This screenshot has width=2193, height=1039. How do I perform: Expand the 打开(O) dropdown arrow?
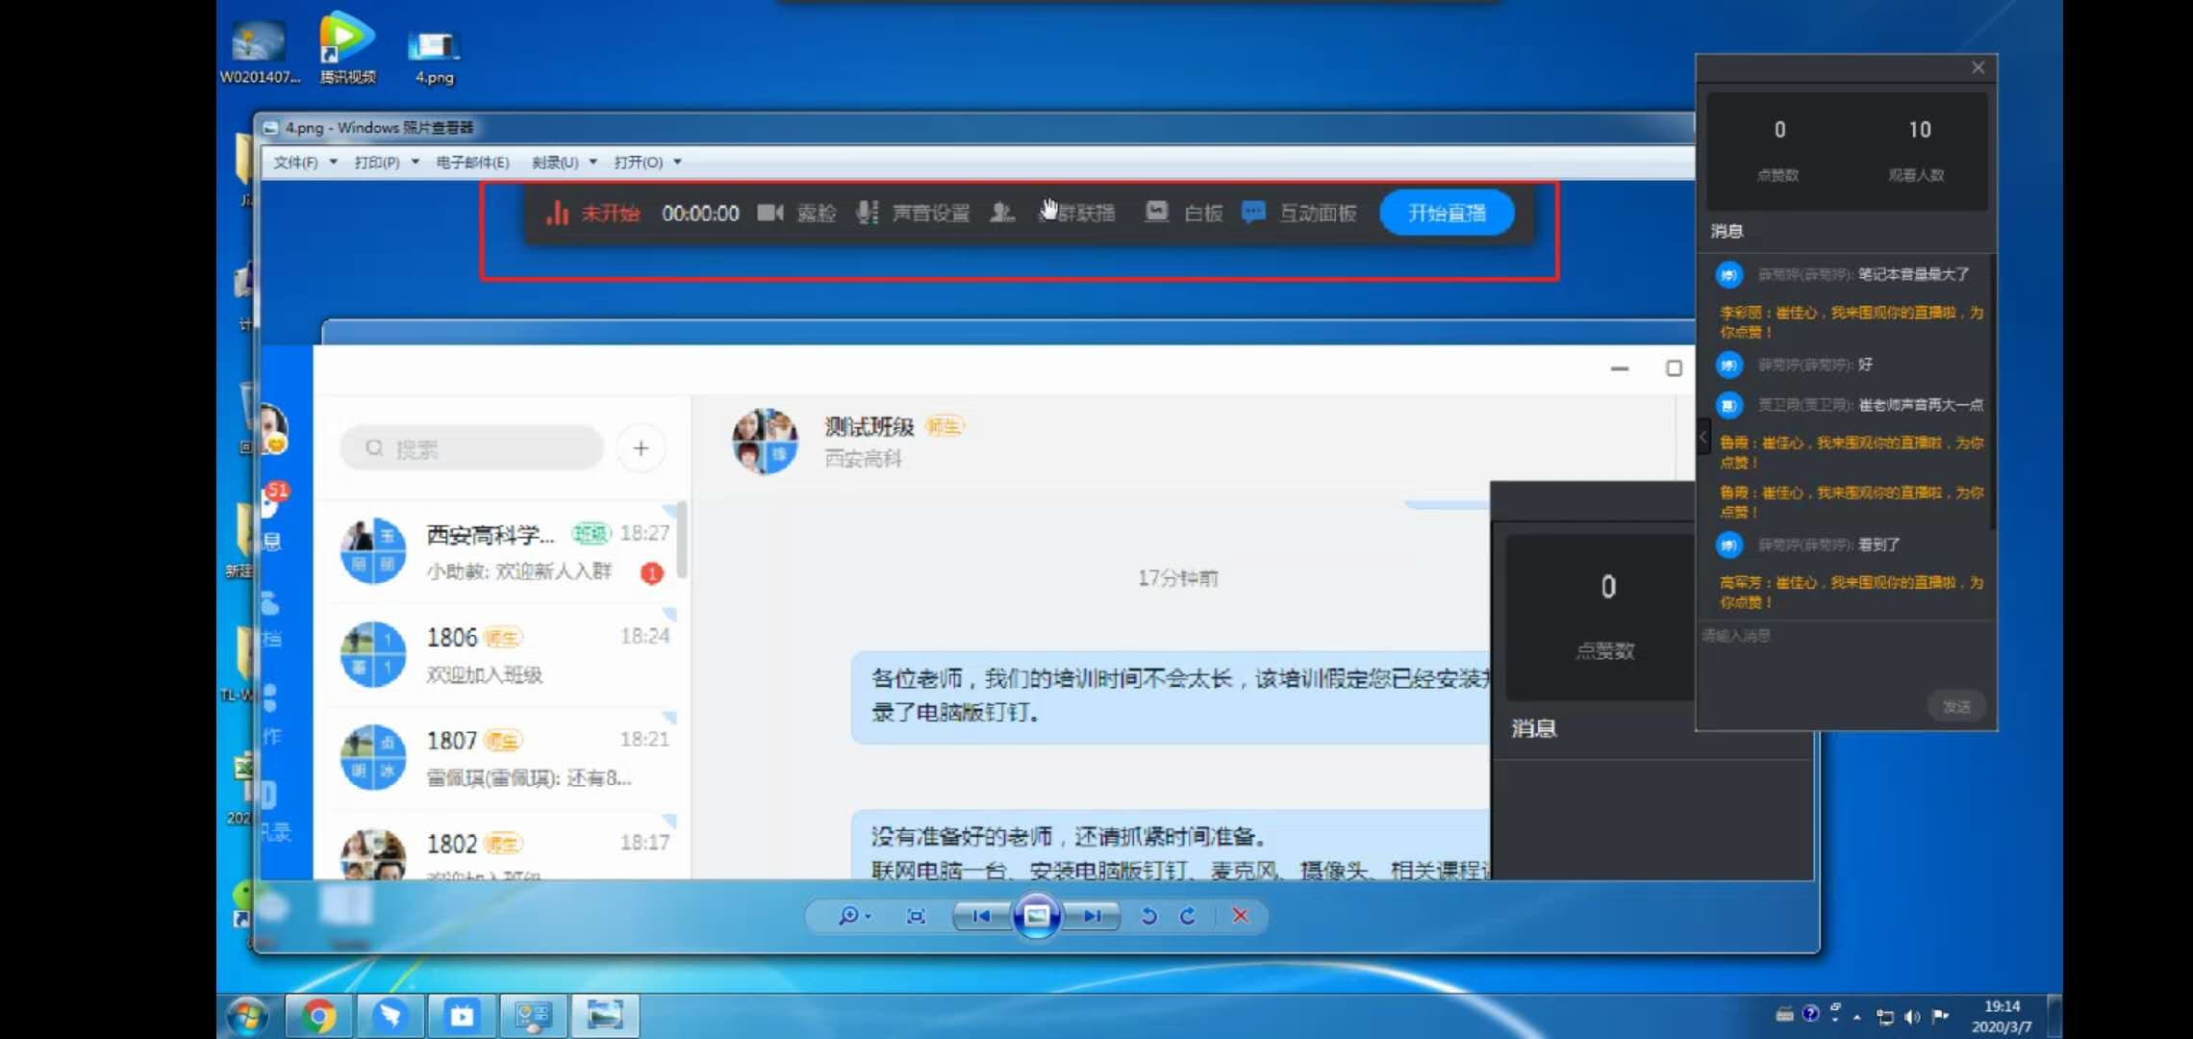678,163
